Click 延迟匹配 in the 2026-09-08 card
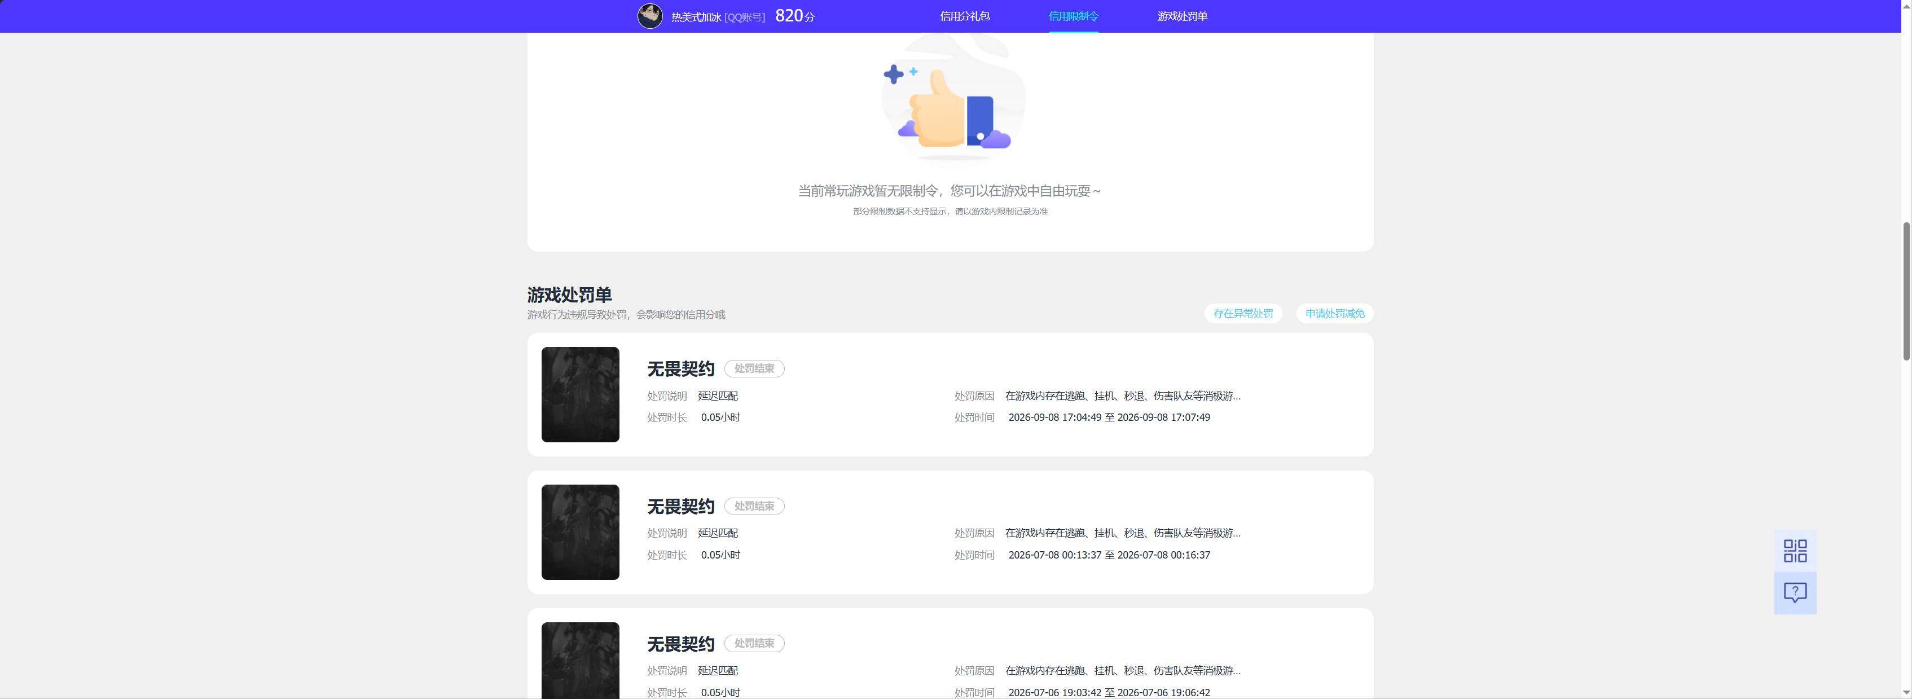Screen dimensions: 1912x699 click(718, 396)
